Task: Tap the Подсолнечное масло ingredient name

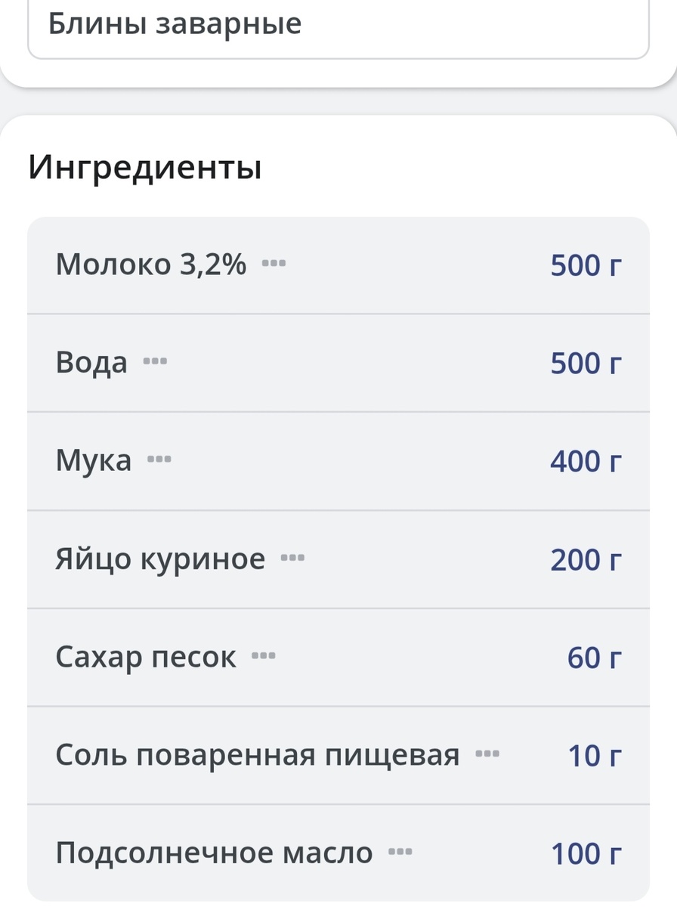Action: click(x=215, y=854)
